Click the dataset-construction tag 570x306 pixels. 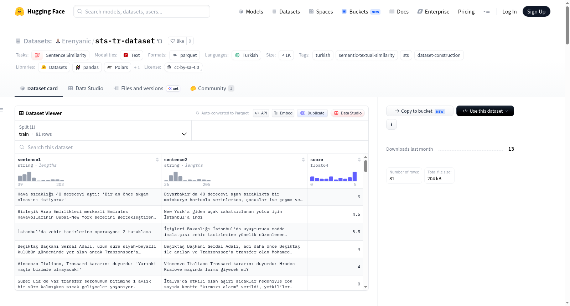(439, 55)
